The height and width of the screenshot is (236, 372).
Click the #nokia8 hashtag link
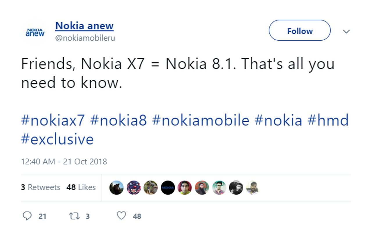pos(118,120)
